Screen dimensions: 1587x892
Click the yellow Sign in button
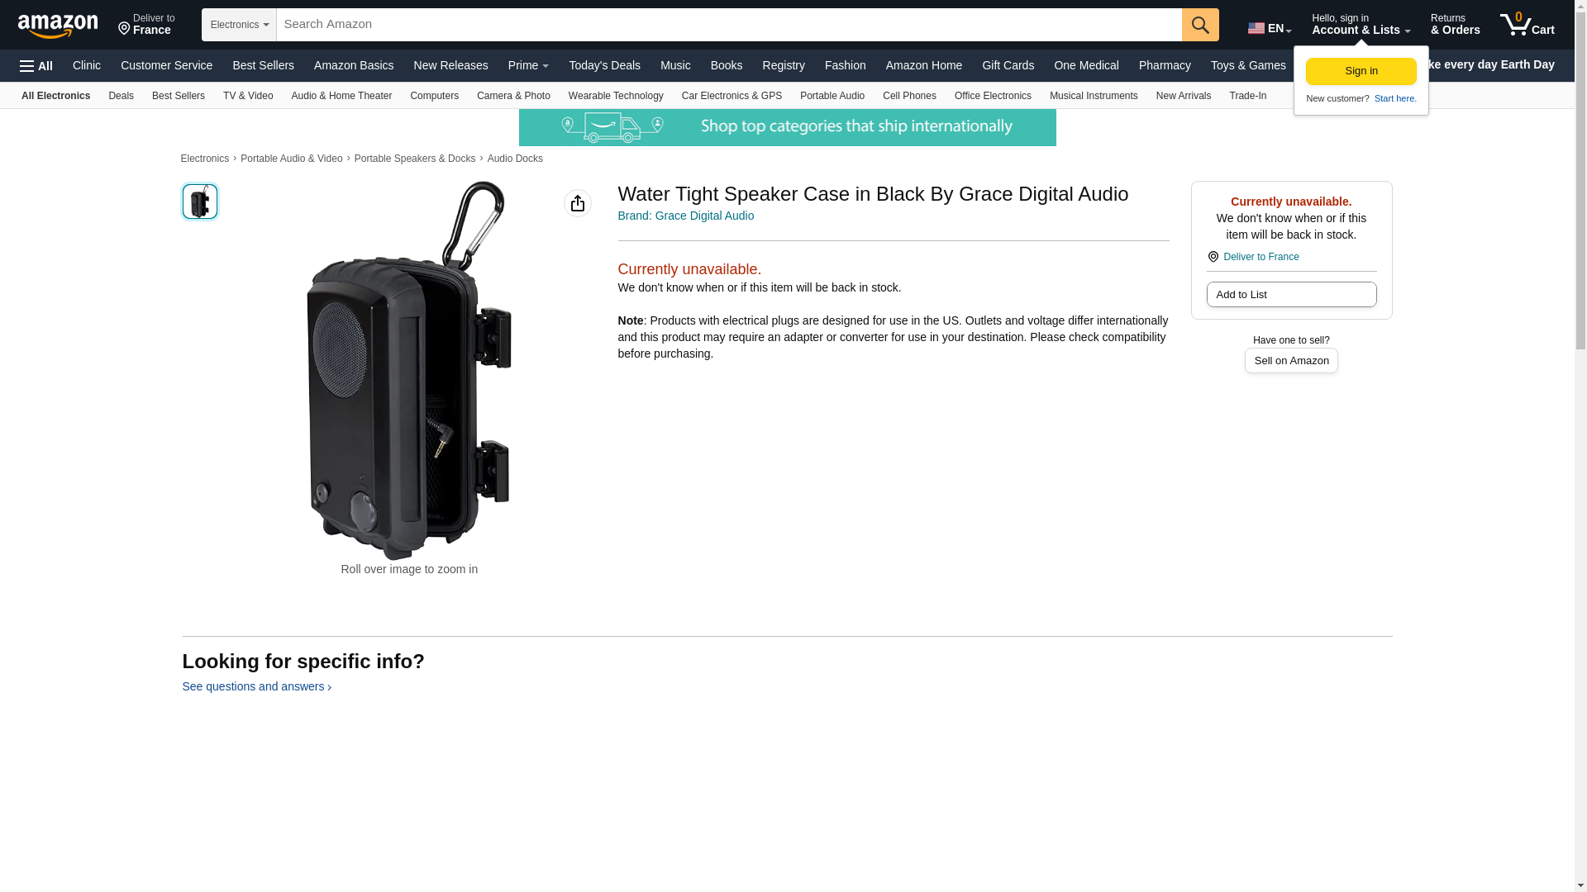[x=1361, y=71]
